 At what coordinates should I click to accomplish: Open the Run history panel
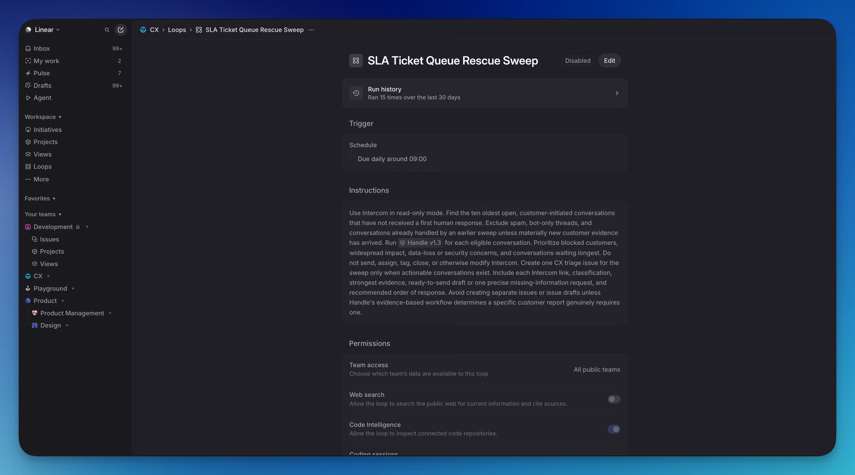point(484,93)
